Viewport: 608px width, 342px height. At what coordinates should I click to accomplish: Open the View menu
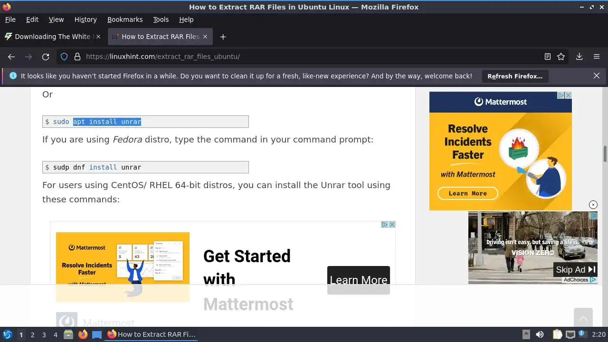pos(56,19)
